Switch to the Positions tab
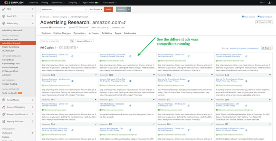The image size is (276, 141). pos(46,33)
